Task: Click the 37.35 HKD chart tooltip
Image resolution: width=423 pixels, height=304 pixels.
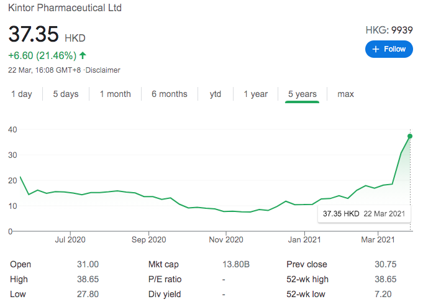Action: tap(363, 214)
